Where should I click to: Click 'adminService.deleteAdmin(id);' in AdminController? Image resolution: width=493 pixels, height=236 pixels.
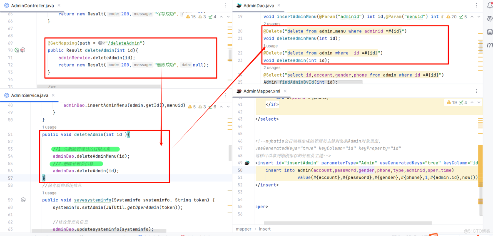(97, 57)
